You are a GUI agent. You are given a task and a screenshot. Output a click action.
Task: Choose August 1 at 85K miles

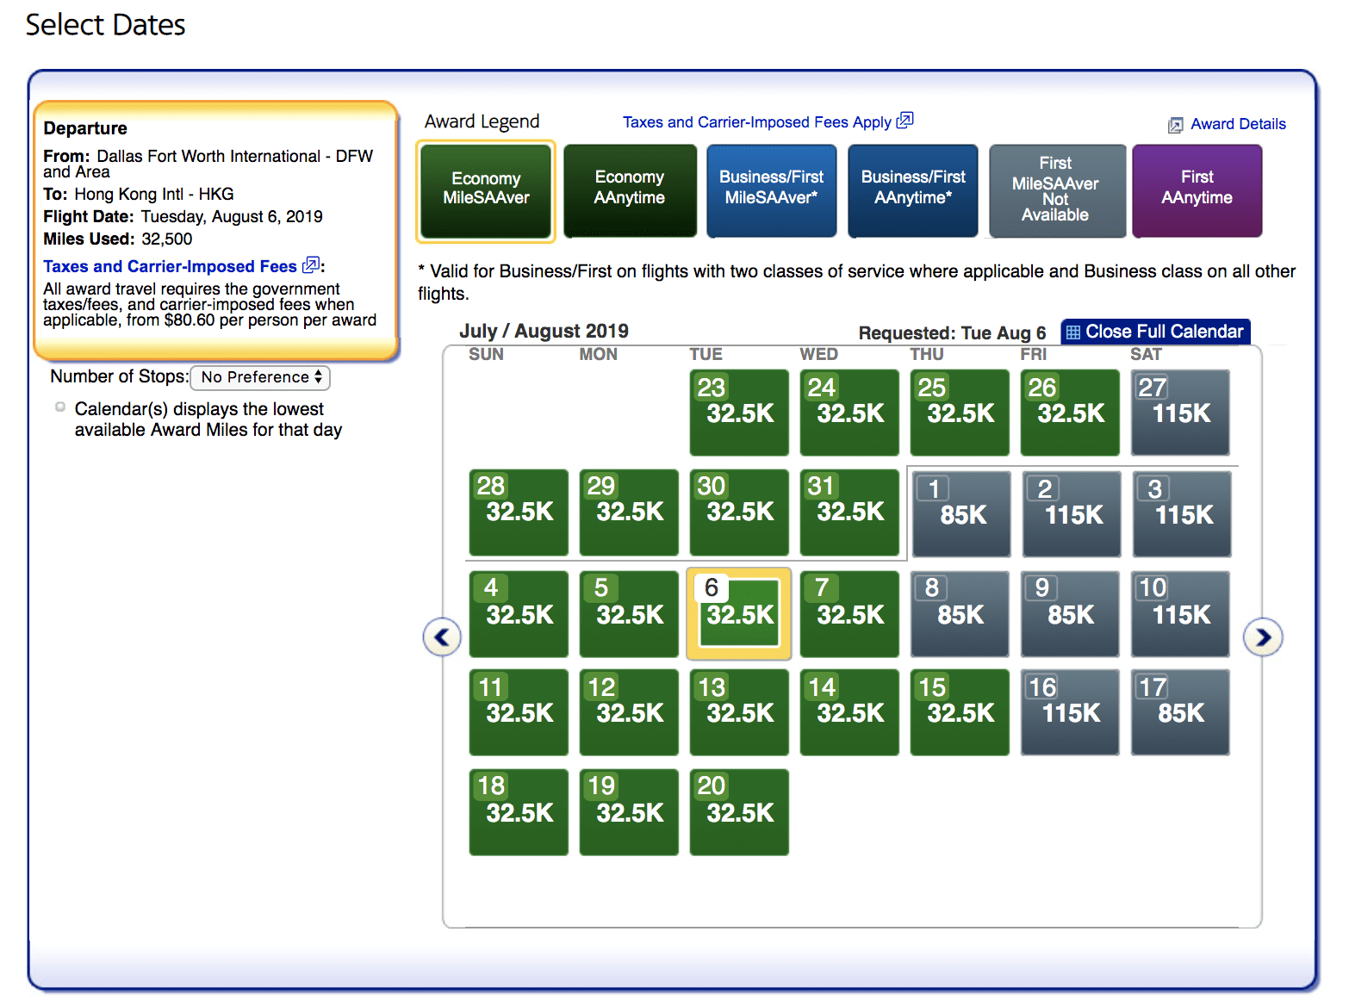point(960,514)
